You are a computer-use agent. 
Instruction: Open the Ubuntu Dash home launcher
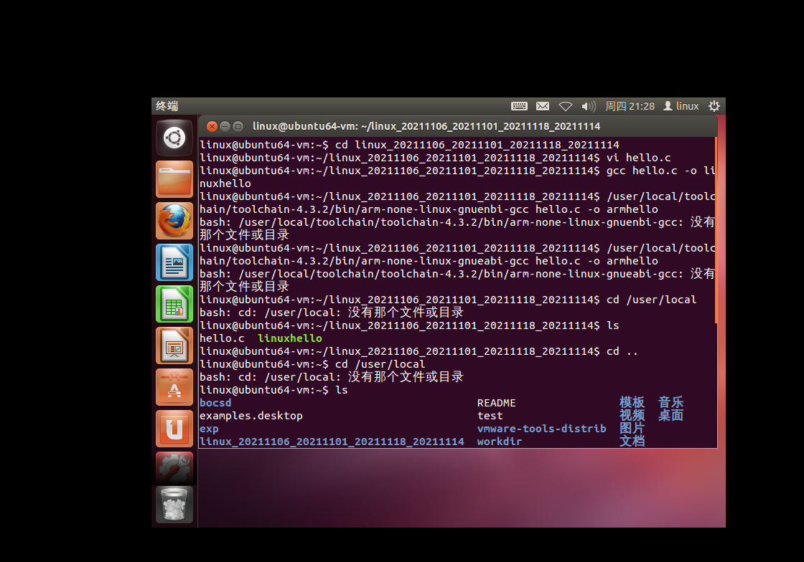coord(174,138)
